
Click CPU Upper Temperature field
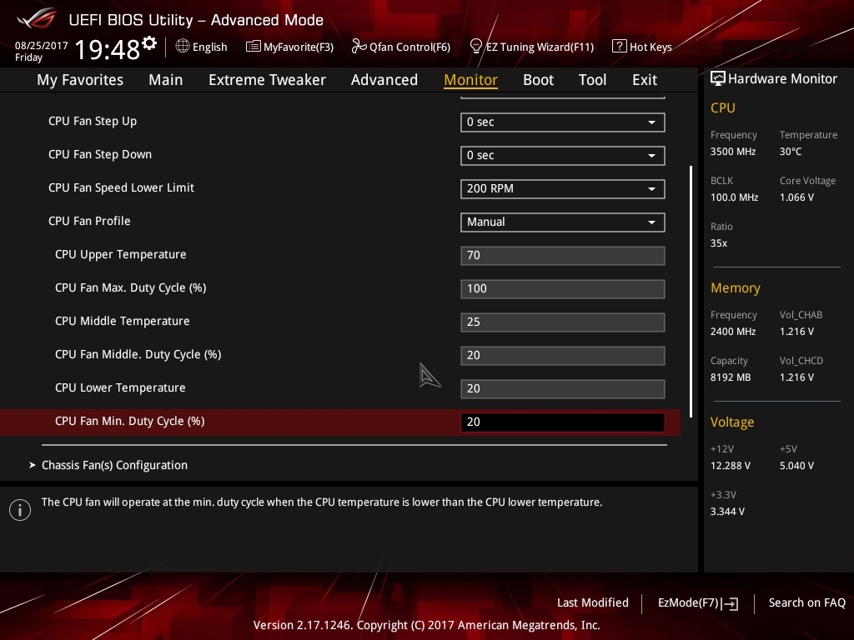coord(562,255)
